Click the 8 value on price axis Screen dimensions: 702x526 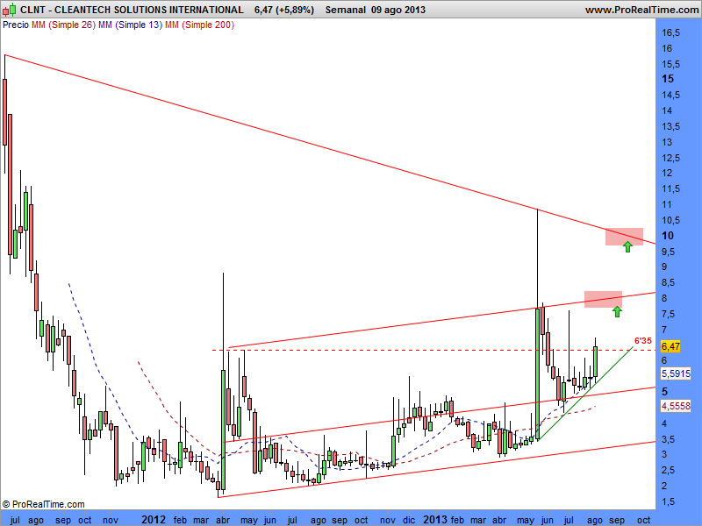pyautogui.click(x=664, y=298)
